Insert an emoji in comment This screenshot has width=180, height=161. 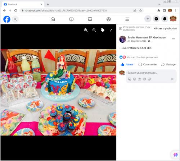coord(135,79)
